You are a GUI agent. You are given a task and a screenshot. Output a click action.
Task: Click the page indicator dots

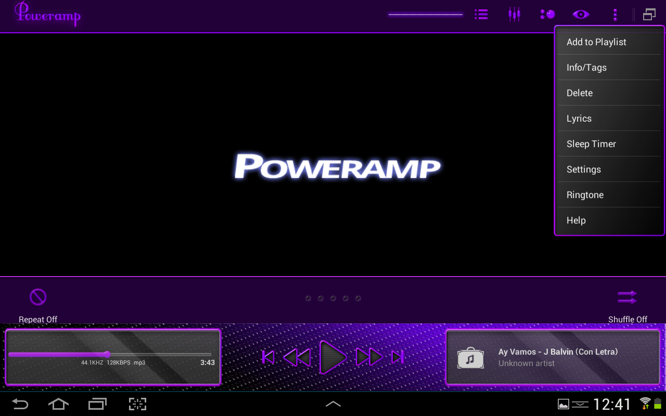coord(333,298)
